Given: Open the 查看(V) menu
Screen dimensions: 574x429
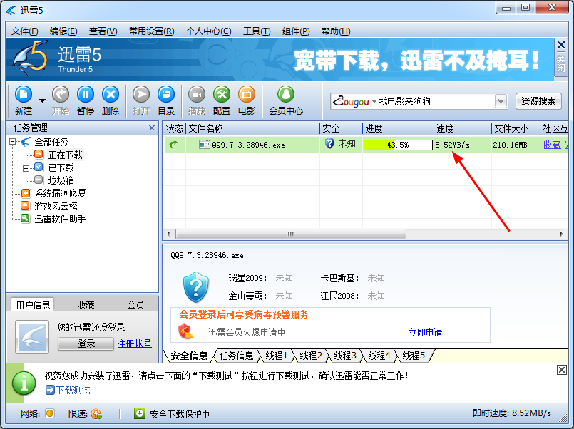Looking at the screenshot, I should (x=103, y=31).
